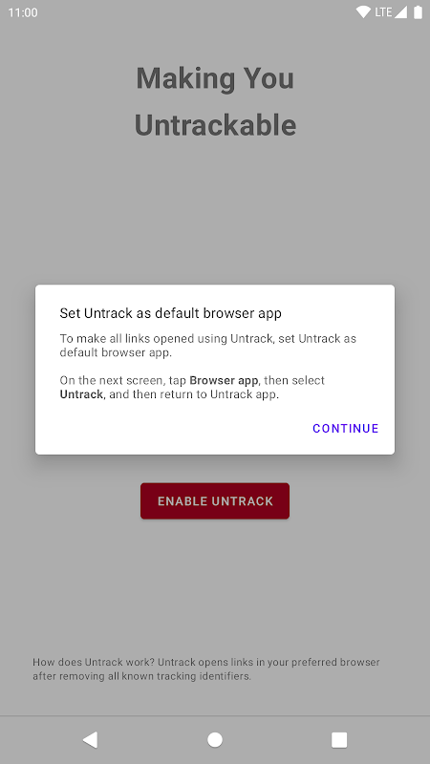Click dialog title 'Set Untrack as default browser app'
Viewport: 430px width, 764px height.
(x=171, y=313)
